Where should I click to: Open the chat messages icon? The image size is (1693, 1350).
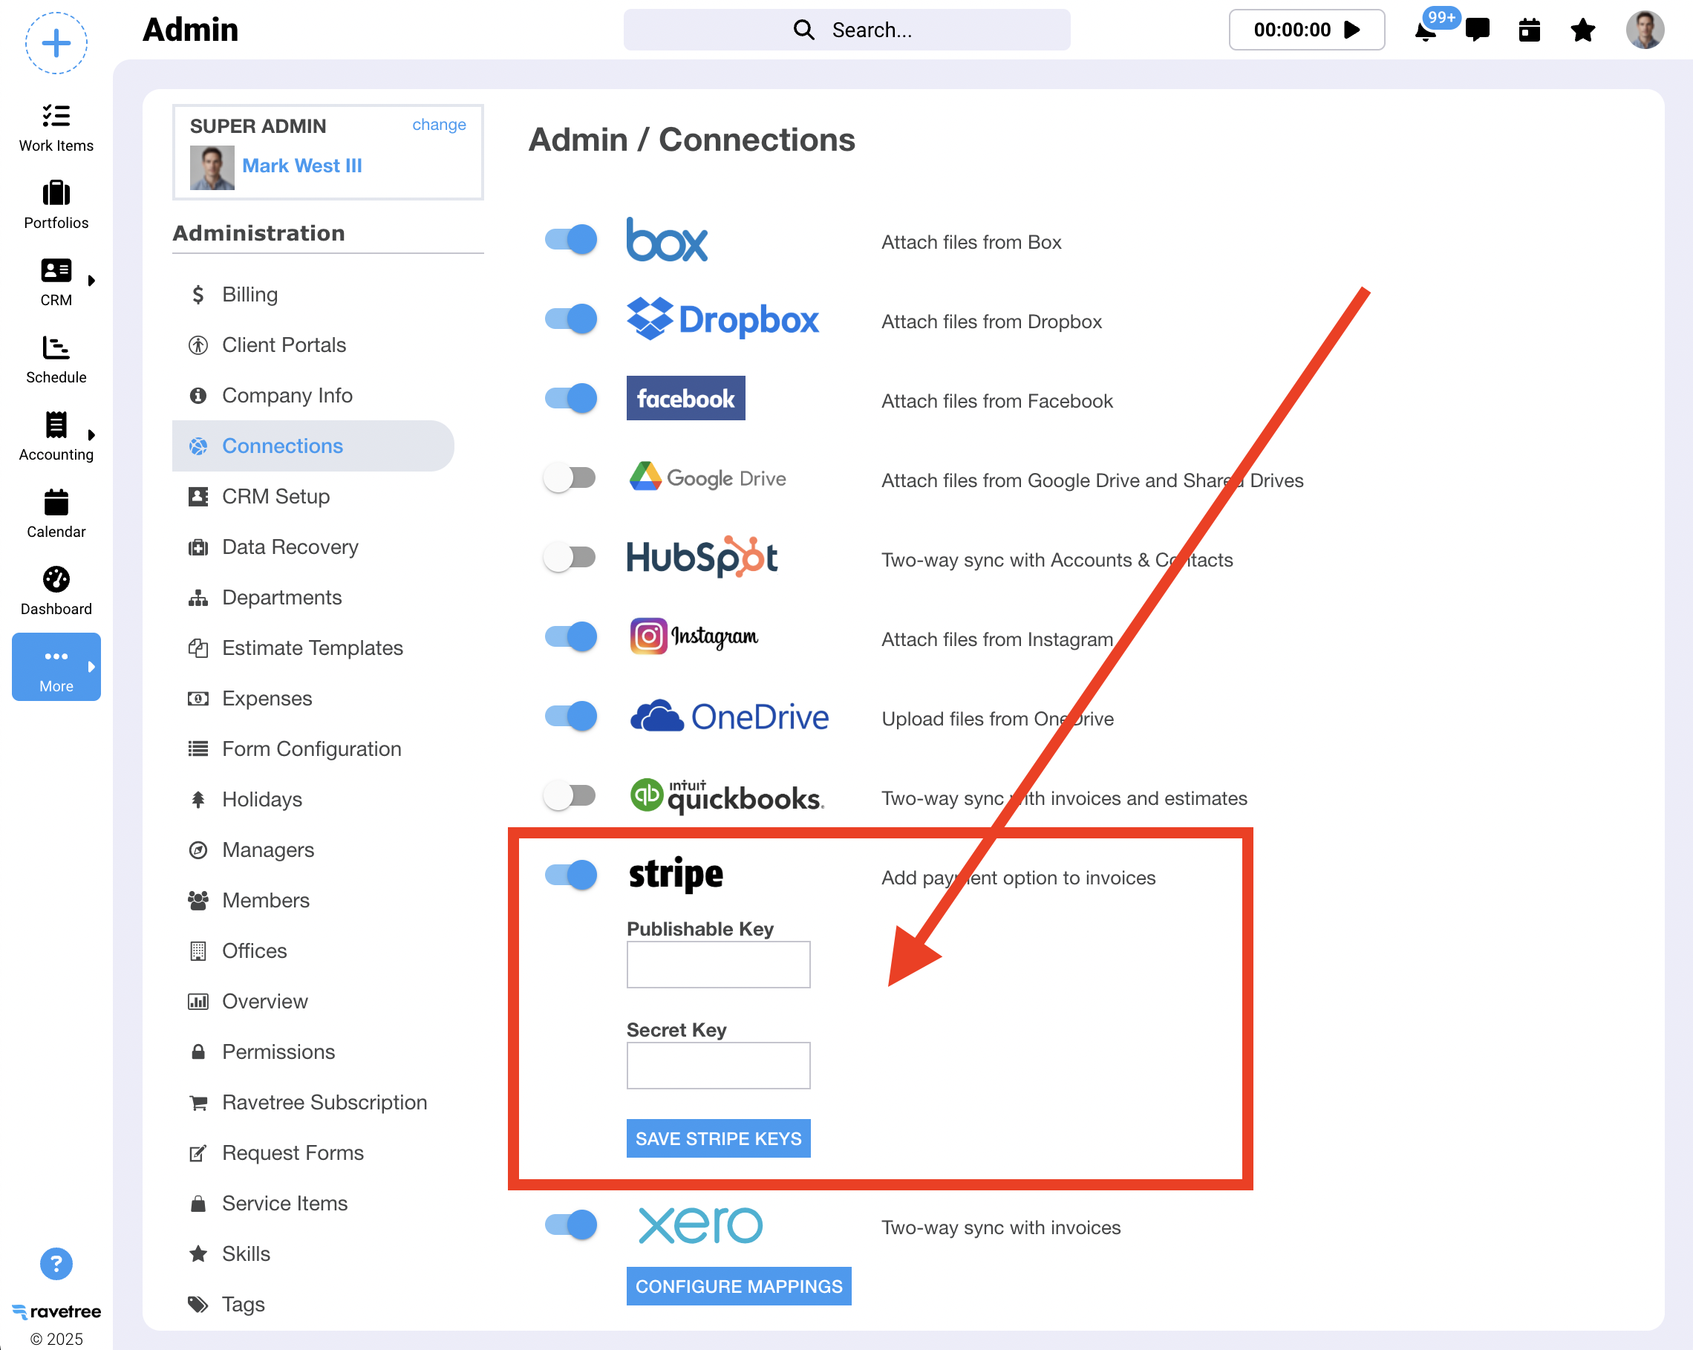1477,30
